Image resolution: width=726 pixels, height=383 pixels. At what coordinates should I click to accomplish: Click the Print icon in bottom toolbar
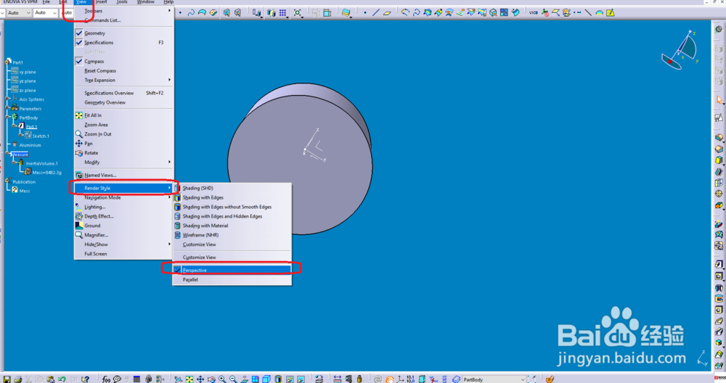click(18, 379)
